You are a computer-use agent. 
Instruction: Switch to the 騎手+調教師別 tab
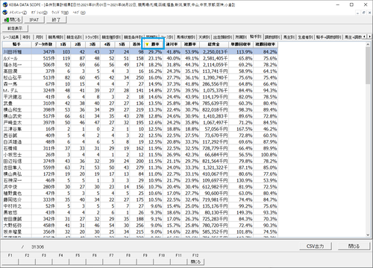pos(328,37)
